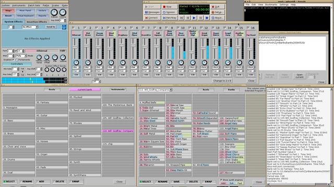Click transport fast-forward button
This screenshot has height=187, width=334.
[207, 18]
